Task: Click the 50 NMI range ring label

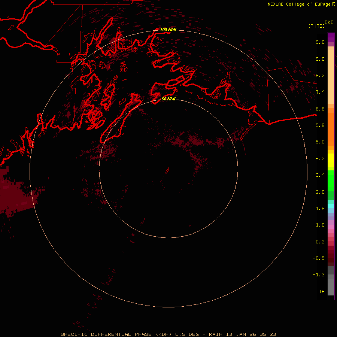Action: (x=168, y=99)
